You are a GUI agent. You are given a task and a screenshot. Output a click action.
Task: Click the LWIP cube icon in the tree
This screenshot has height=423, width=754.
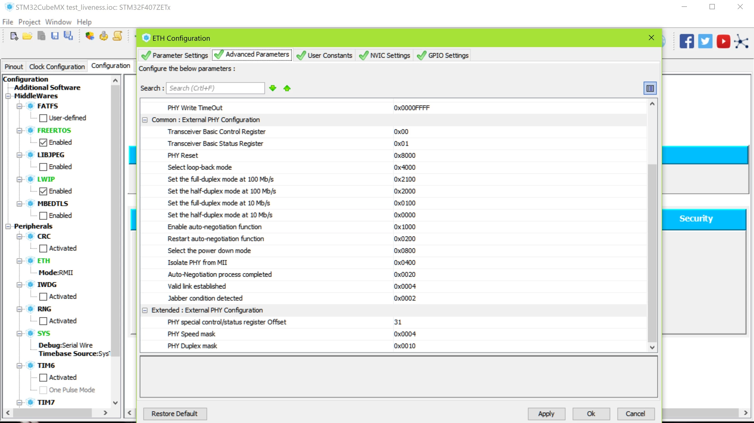pyautogui.click(x=31, y=179)
